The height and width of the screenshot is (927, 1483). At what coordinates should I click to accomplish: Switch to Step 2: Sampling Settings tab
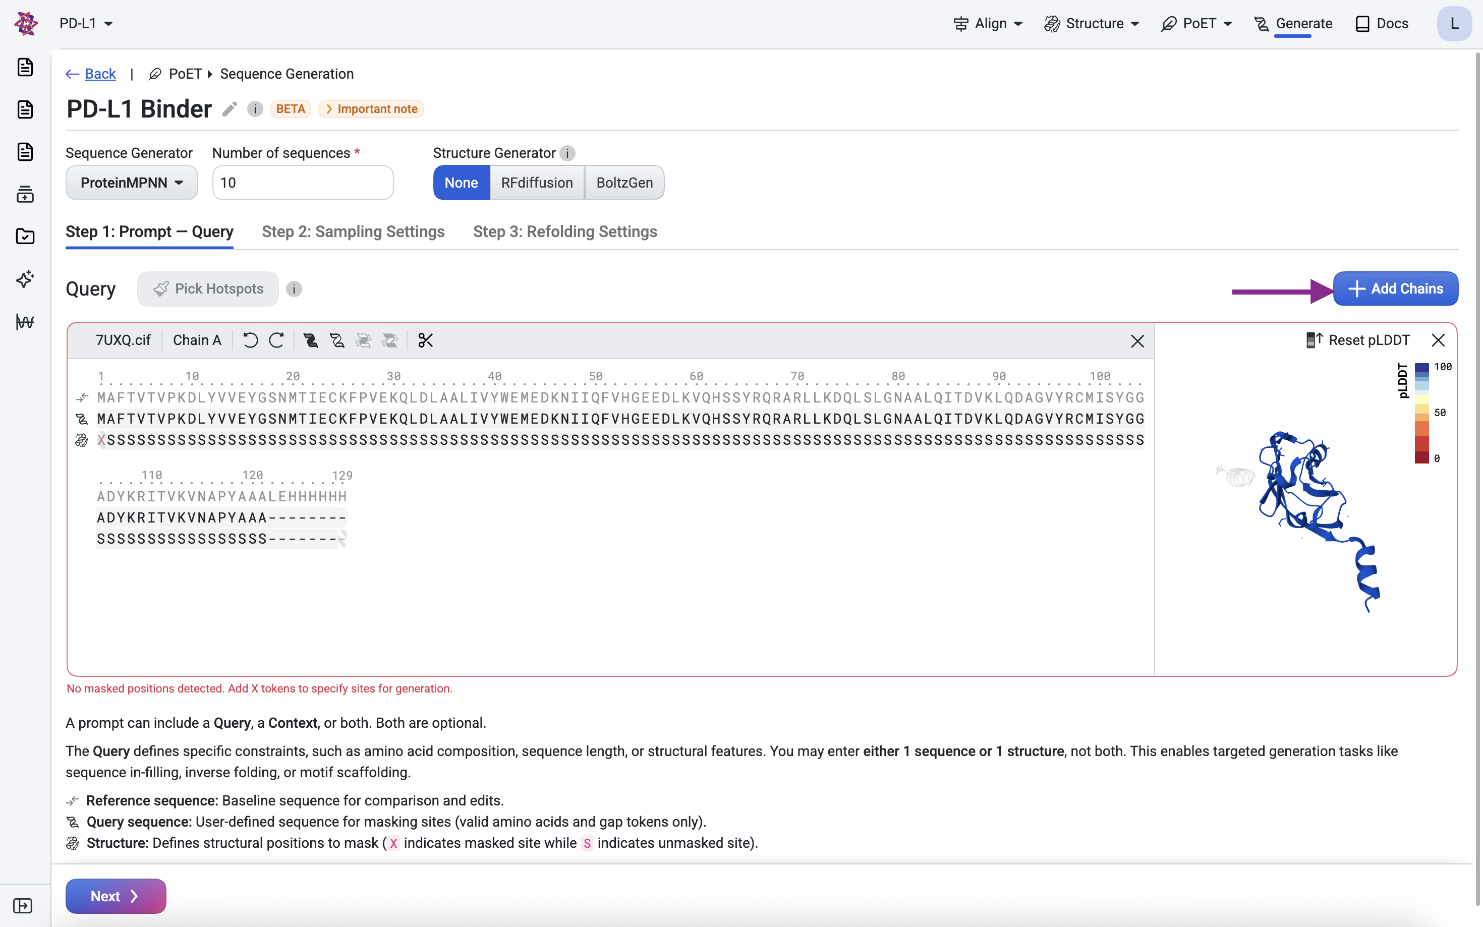pos(353,232)
